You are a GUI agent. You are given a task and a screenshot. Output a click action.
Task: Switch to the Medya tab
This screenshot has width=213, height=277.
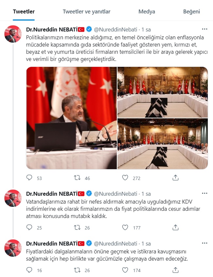(x=147, y=12)
